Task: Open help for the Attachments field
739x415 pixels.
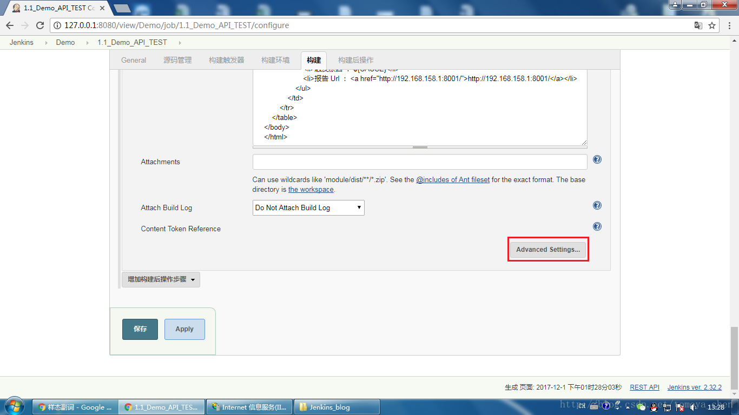Action: (597, 159)
